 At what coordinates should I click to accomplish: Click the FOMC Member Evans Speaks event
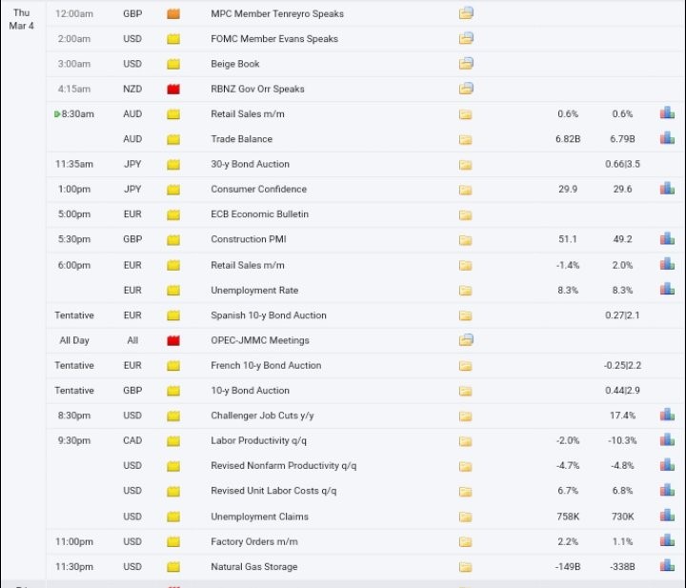click(274, 38)
